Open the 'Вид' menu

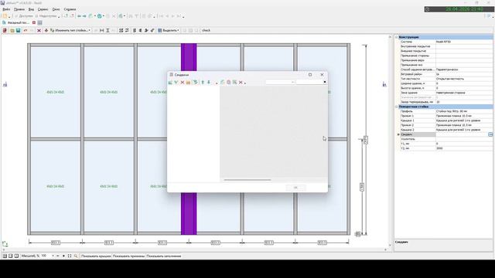coord(31,9)
